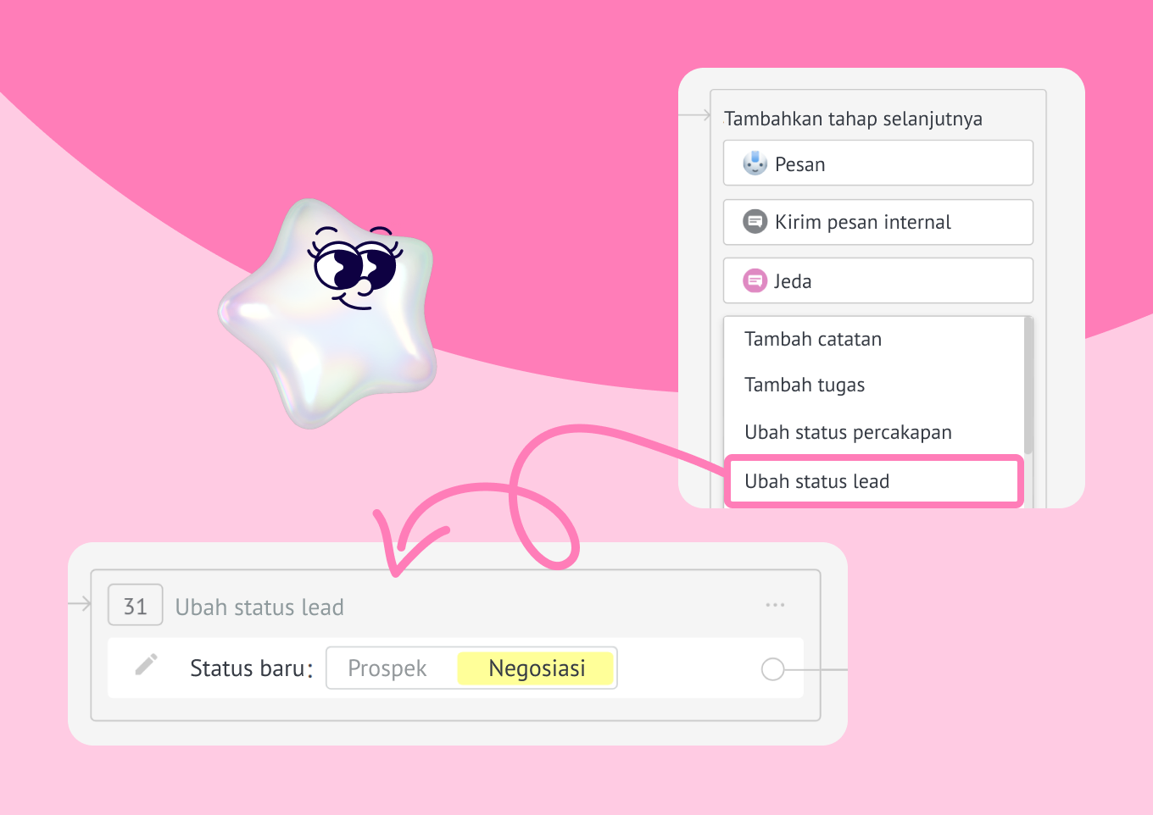
Task: Add a Pesan step
Action: 878,163
